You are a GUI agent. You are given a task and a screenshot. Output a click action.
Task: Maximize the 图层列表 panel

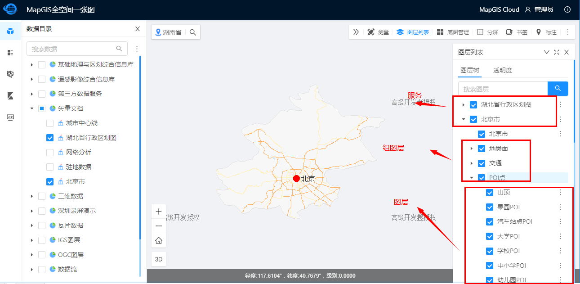click(557, 52)
